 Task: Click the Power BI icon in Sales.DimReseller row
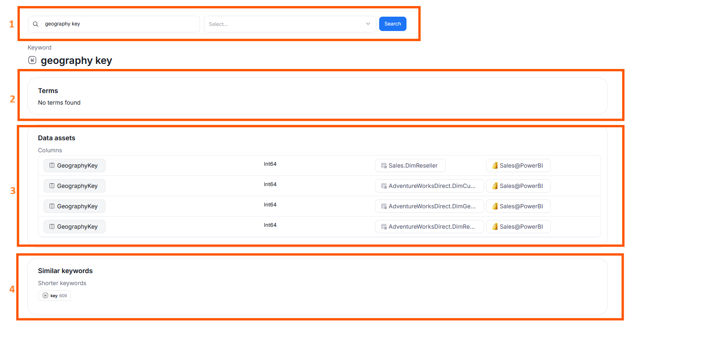click(494, 166)
